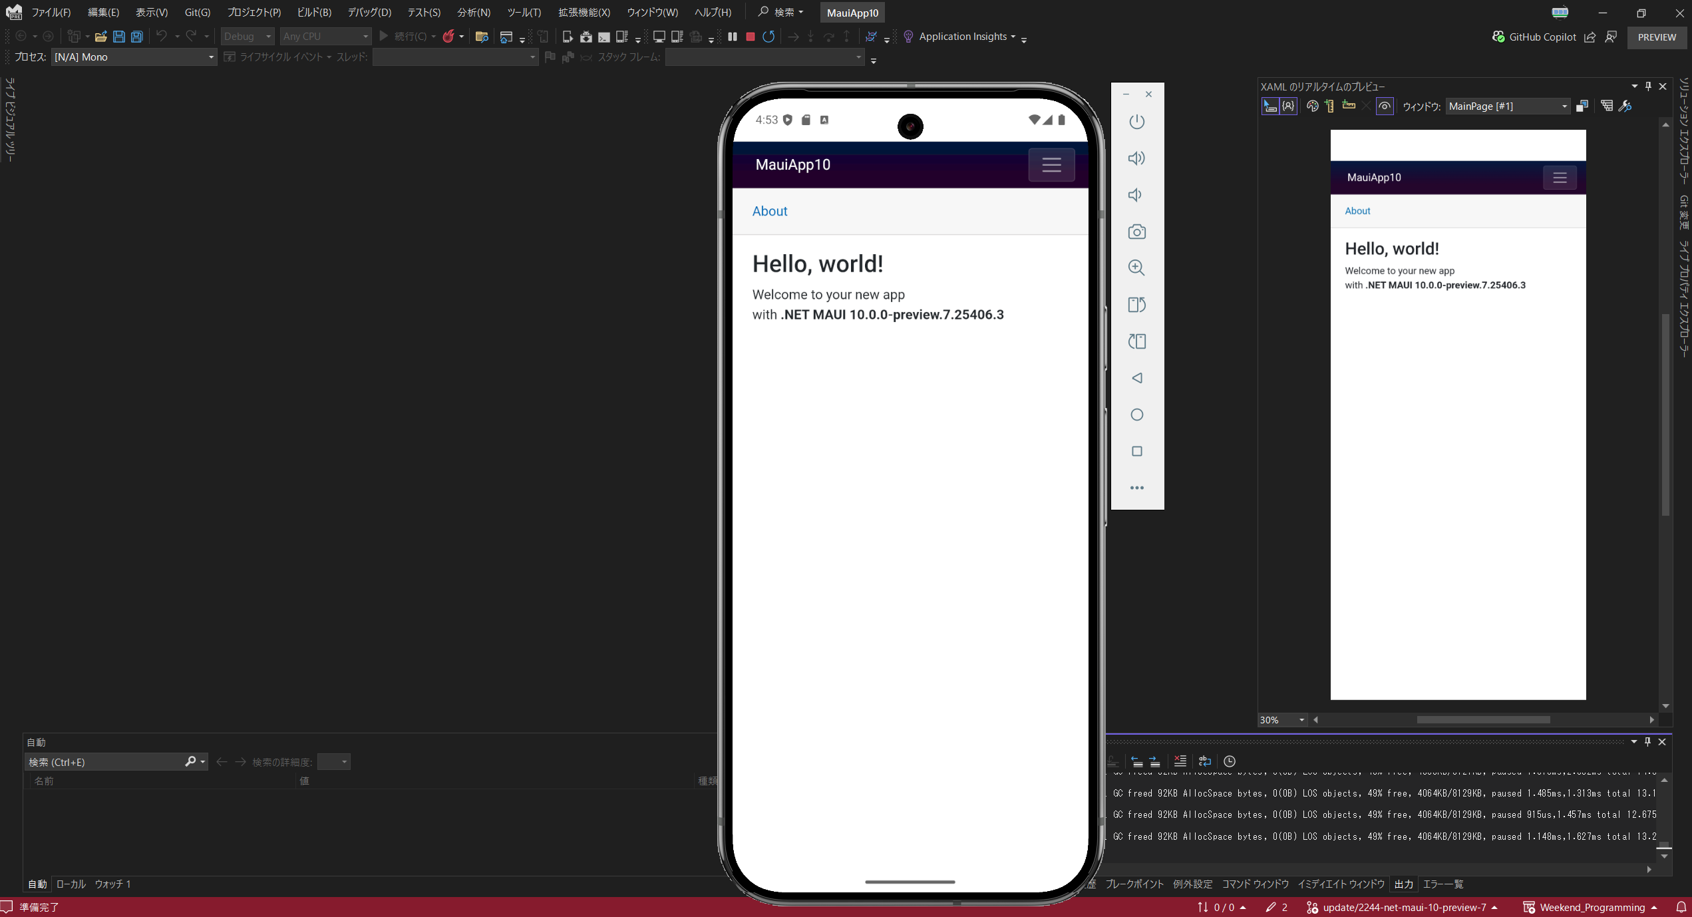Image resolution: width=1692 pixels, height=917 pixels.
Task: Expand the process [N/A] Mono dropdown
Action: click(x=134, y=57)
